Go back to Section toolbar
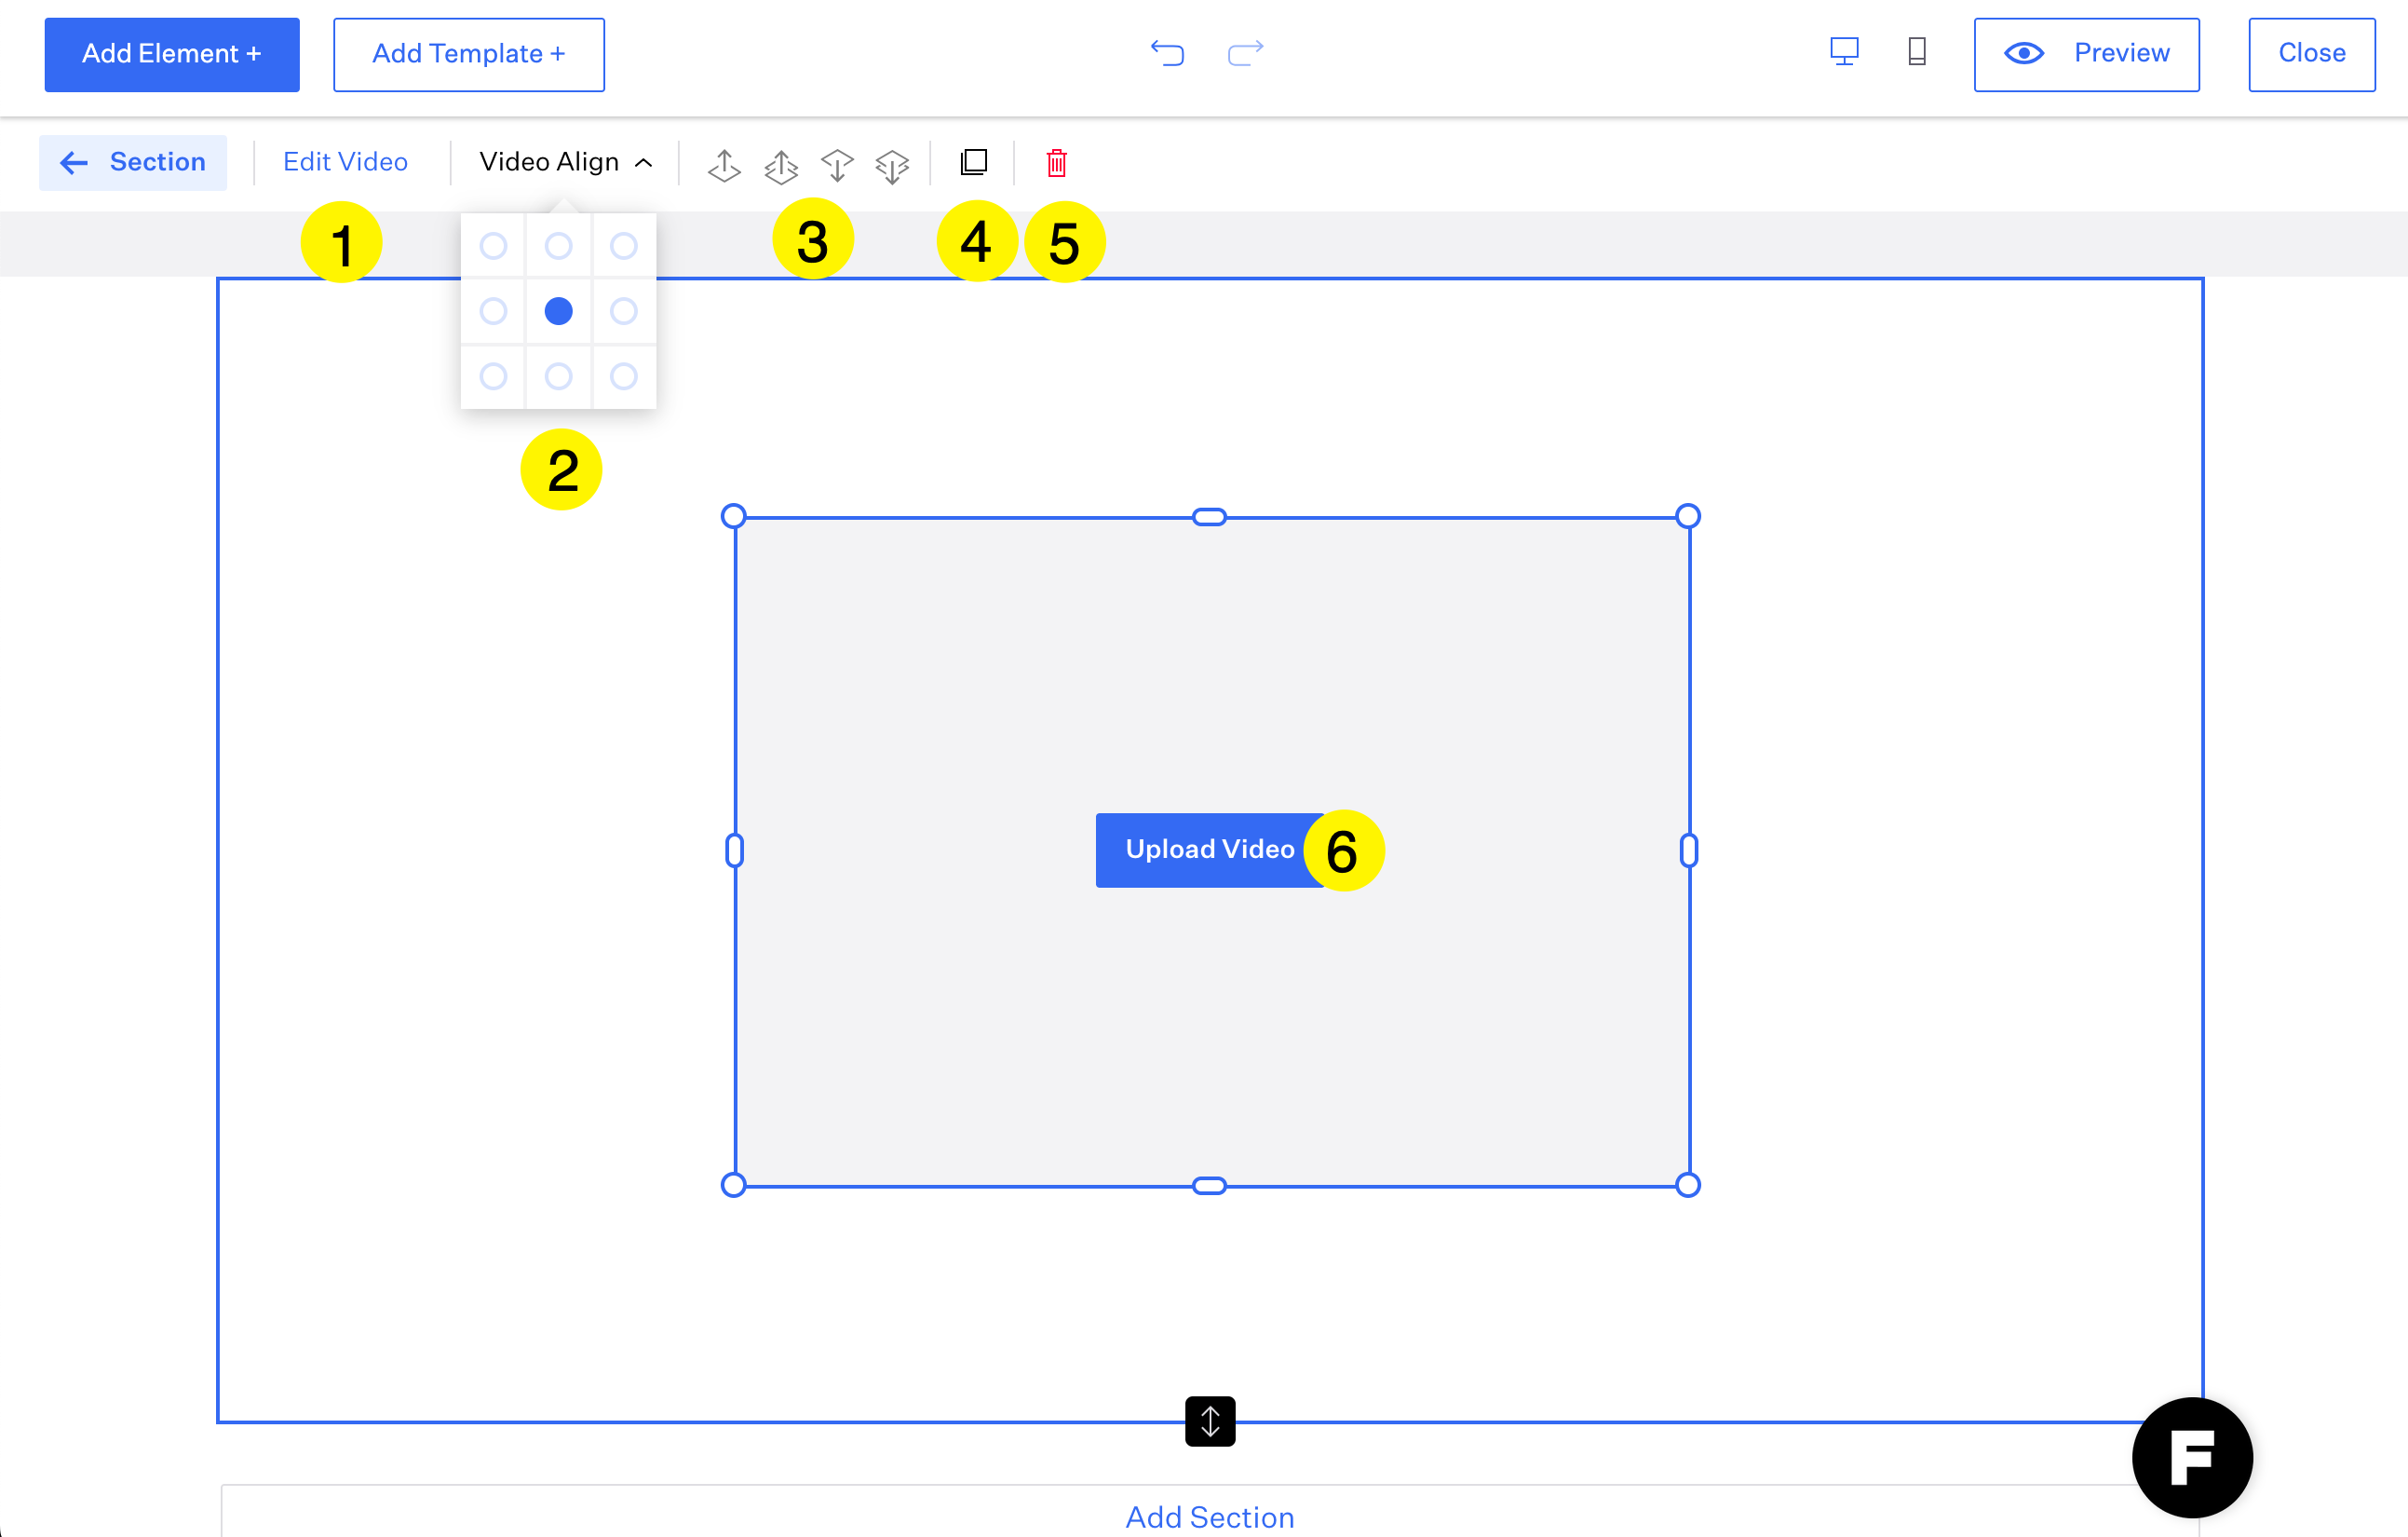 (133, 162)
